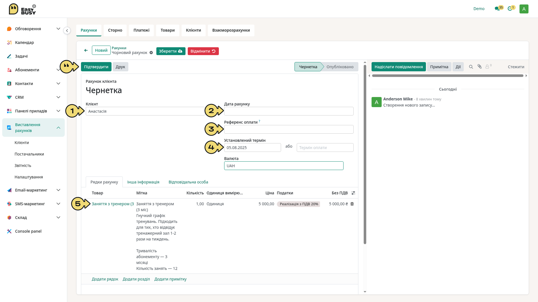Click the Панелі приладів icon

9,111
